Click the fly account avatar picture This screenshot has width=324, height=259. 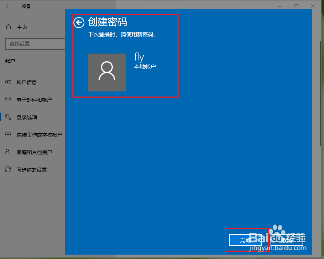point(107,72)
